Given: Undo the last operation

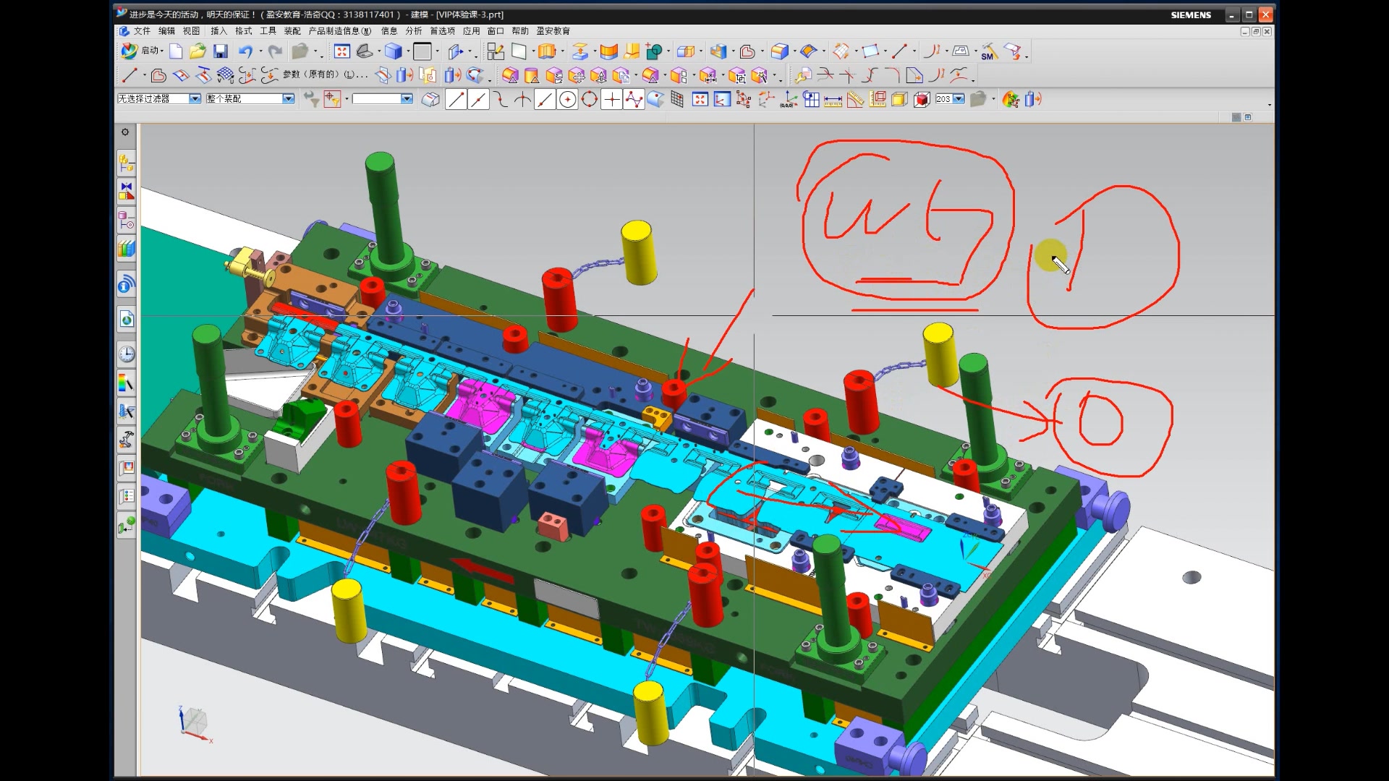Looking at the screenshot, I should click(x=245, y=51).
